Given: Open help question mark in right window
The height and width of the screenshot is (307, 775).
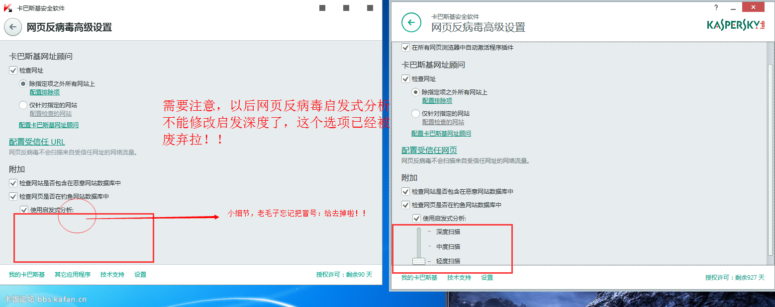Looking at the screenshot, I should tap(716, 7).
